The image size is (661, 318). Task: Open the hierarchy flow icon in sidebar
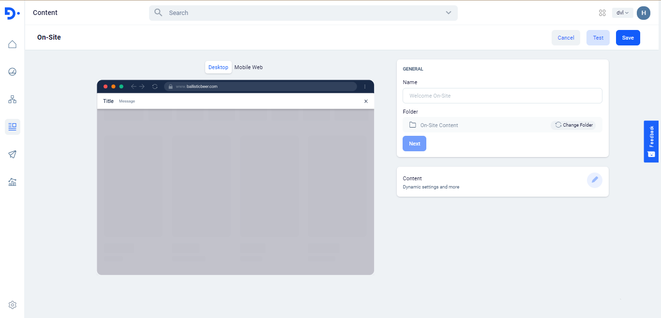click(13, 100)
